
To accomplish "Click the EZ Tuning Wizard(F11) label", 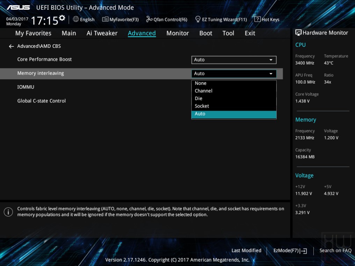I will click(x=224, y=20).
